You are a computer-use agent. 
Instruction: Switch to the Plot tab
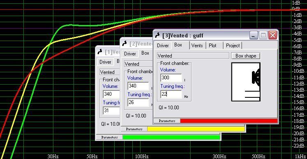(x=212, y=46)
